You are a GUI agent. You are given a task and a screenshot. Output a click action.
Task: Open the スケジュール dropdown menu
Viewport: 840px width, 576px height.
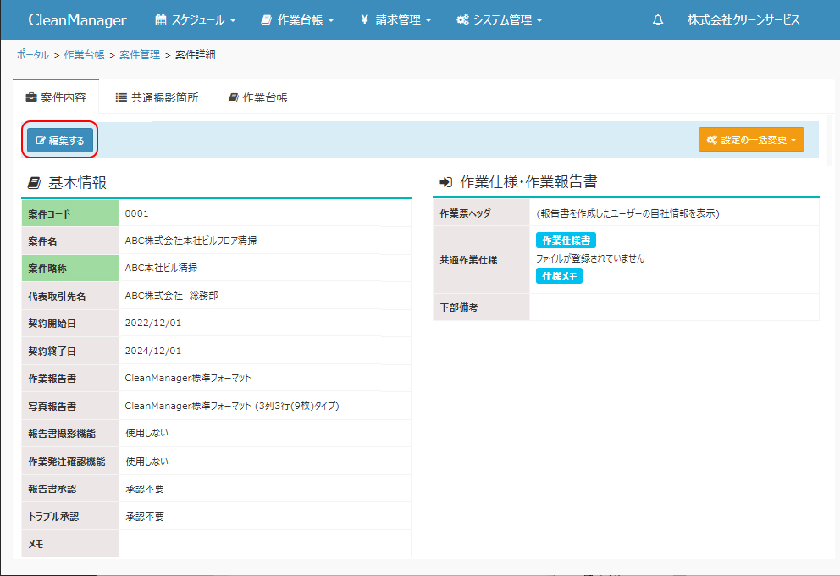[196, 20]
